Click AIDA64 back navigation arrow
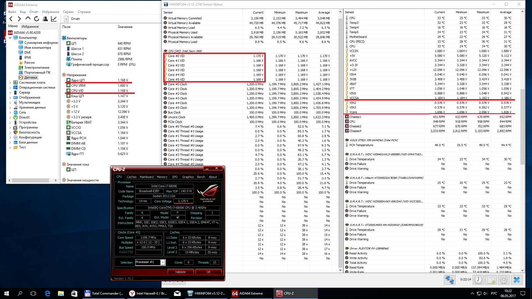Screen dimensions: 532x299 [x=11, y=19]
